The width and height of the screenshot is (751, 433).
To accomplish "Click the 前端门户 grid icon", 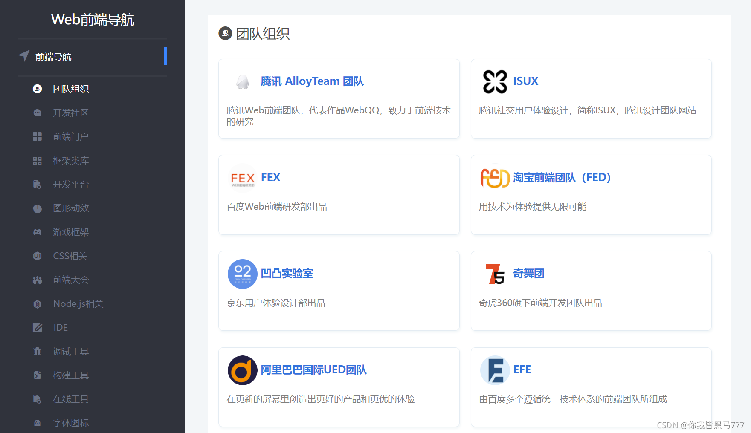I will 38,136.
